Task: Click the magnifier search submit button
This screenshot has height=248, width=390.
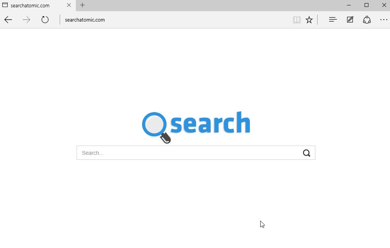Action: pyautogui.click(x=306, y=153)
